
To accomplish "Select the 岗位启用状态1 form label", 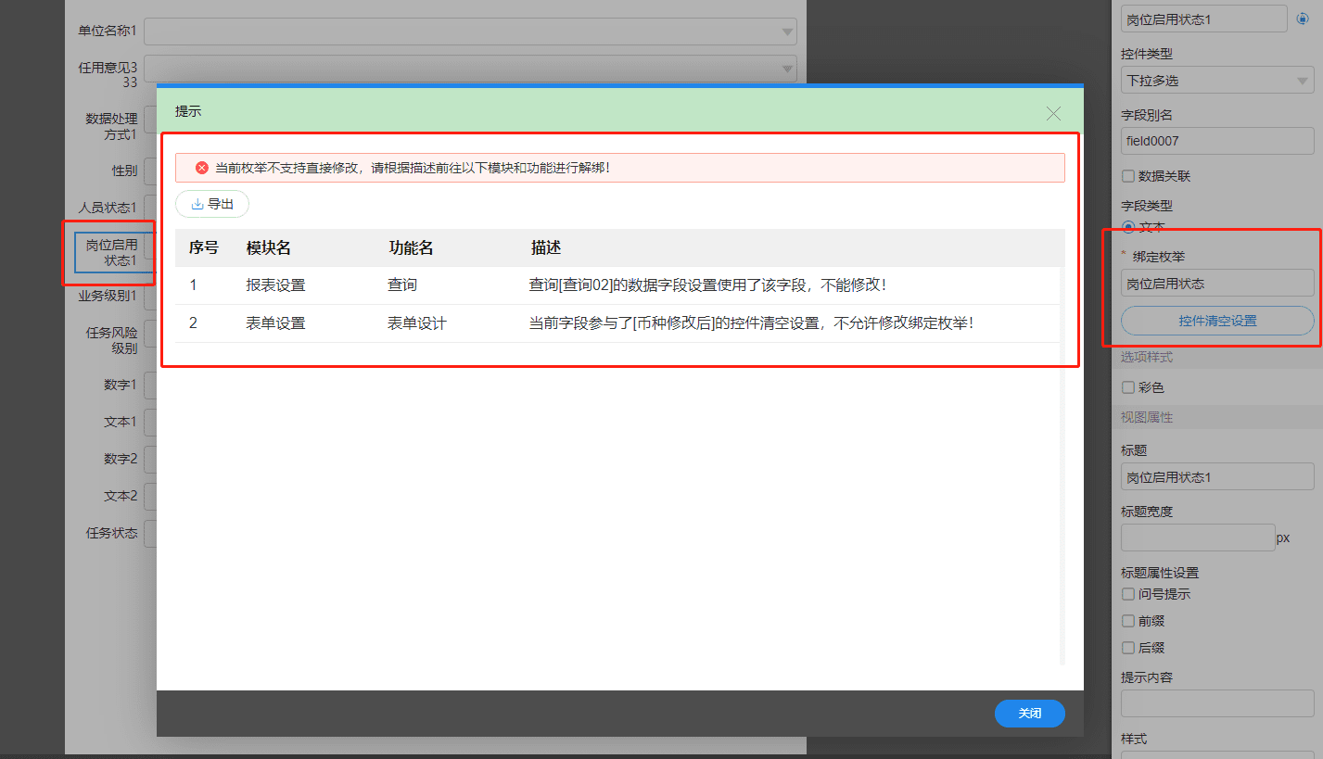I will [x=111, y=252].
